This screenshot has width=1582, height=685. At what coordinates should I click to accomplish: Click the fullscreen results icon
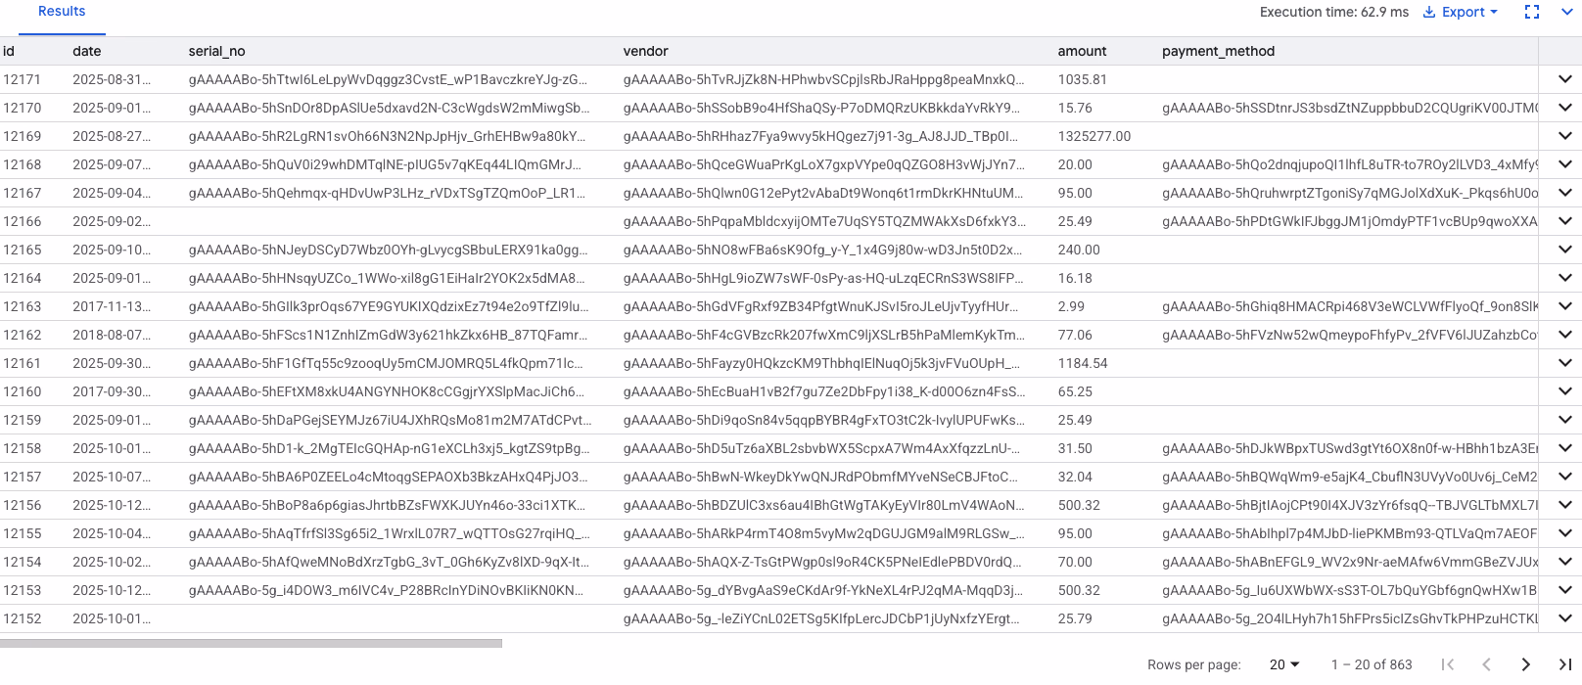pos(1532,12)
